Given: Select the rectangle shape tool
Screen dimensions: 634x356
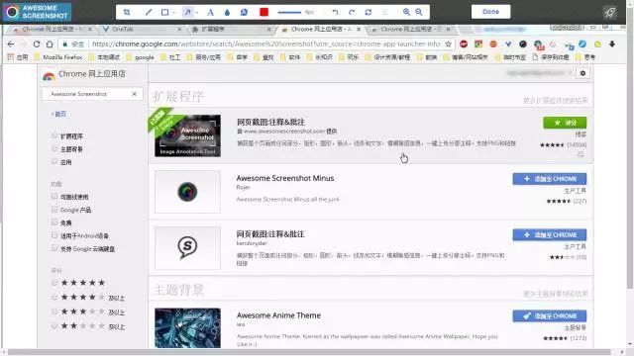Looking at the screenshot, I should [164, 12].
